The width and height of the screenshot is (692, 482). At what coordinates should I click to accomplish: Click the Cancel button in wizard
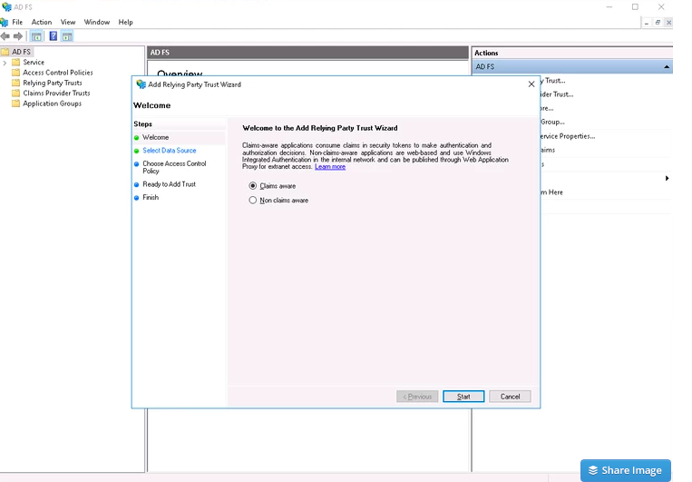pos(510,397)
